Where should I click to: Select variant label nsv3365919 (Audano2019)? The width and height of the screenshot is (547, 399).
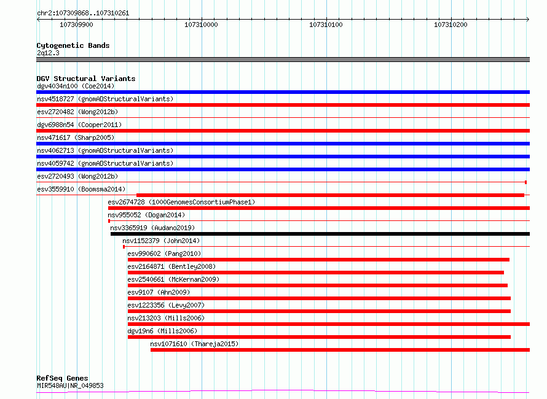[152, 228]
